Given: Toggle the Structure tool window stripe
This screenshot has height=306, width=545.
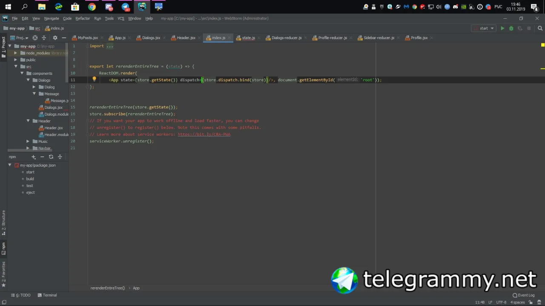Looking at the screenshot, I should tap(3, 222).
